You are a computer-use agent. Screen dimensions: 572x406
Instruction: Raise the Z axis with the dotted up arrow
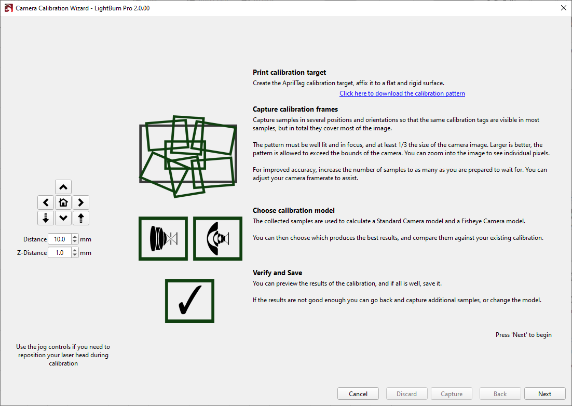(80, 218)
